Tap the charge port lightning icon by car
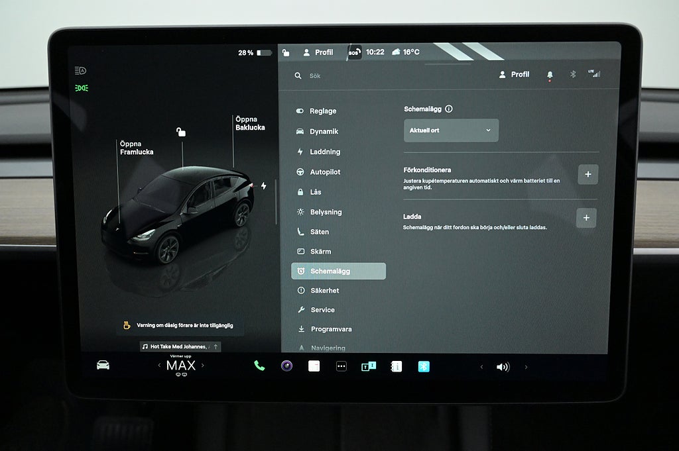The height and width of the screenshot is (451, 679). 263,186
